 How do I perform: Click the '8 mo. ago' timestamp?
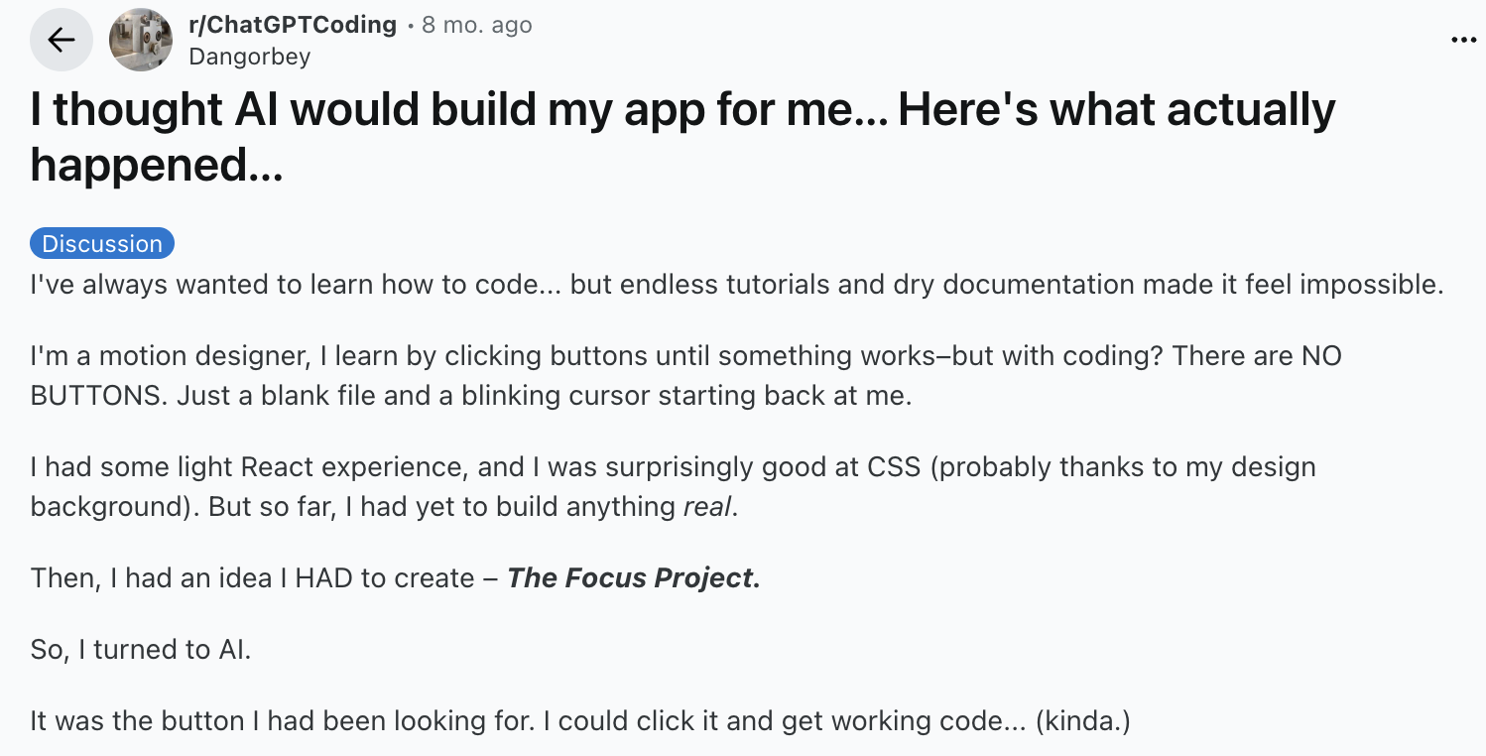coord(477,25)
